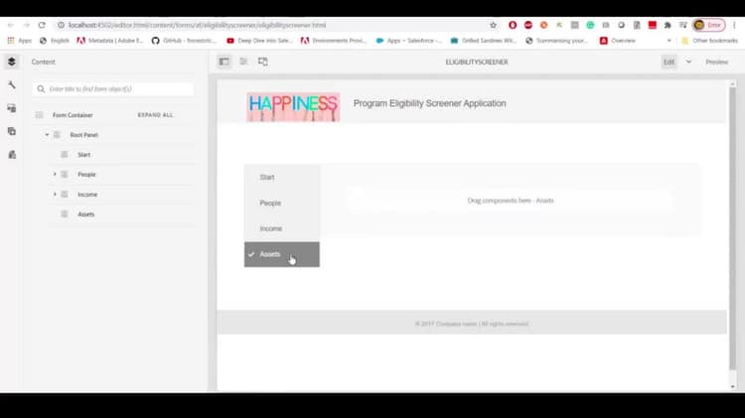Click EXPAND ALL in content tree

coord(155,115)
